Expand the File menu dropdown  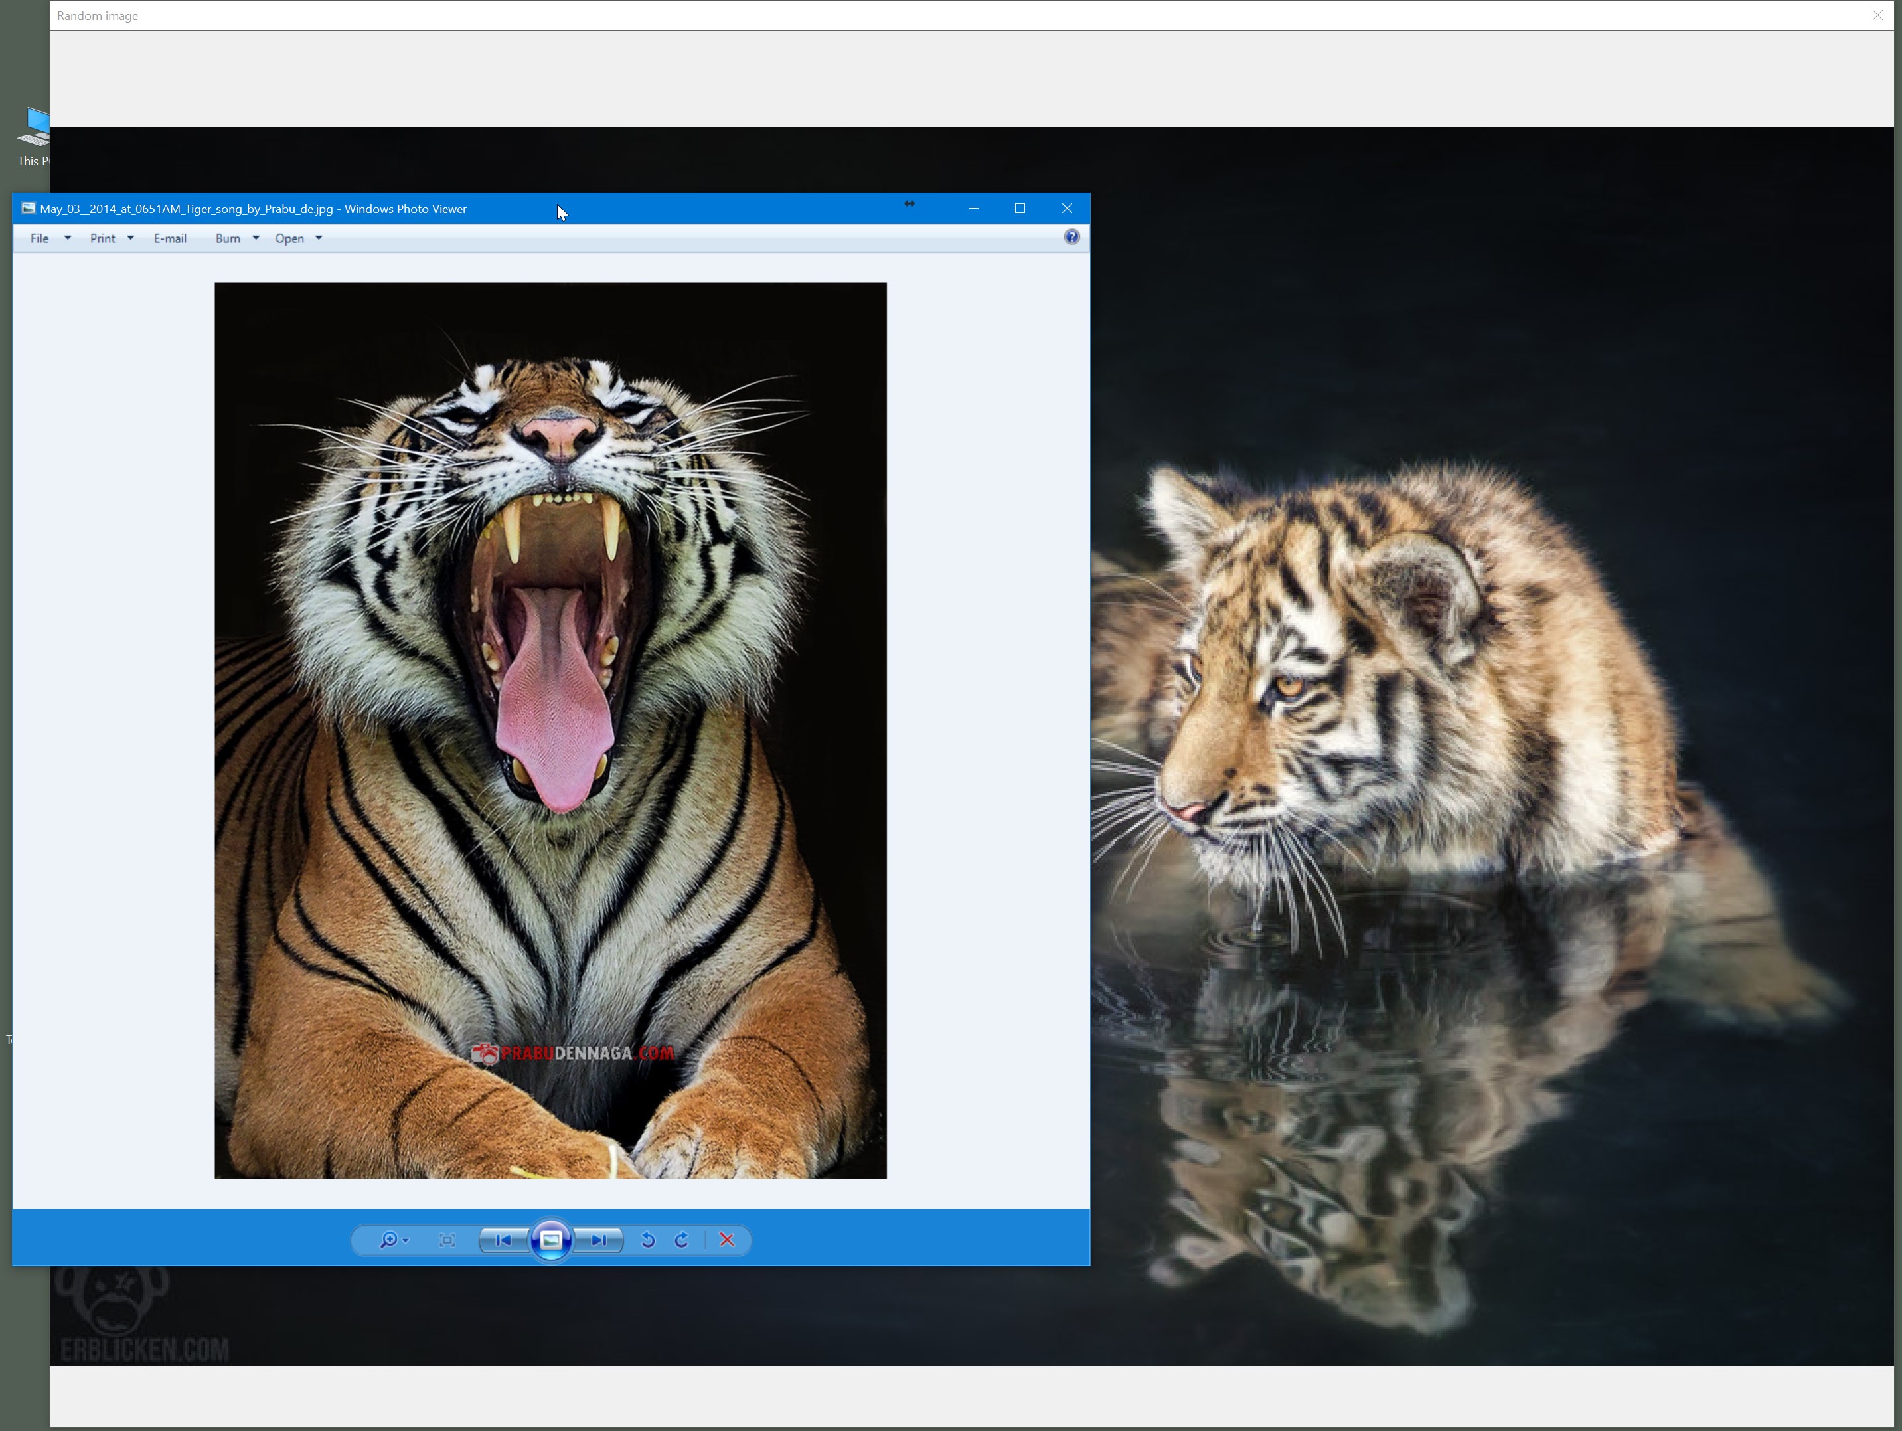pyautogui.click(x=67, y=238)
